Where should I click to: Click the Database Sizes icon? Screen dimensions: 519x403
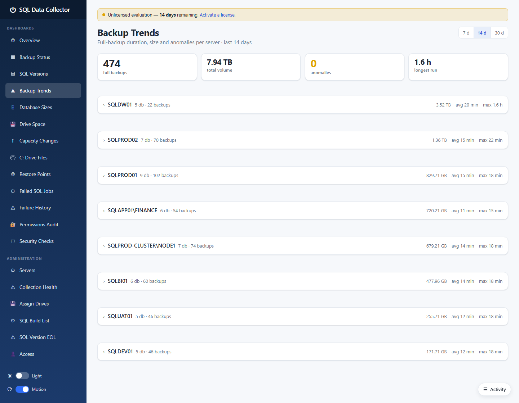[x=13, y=107]
